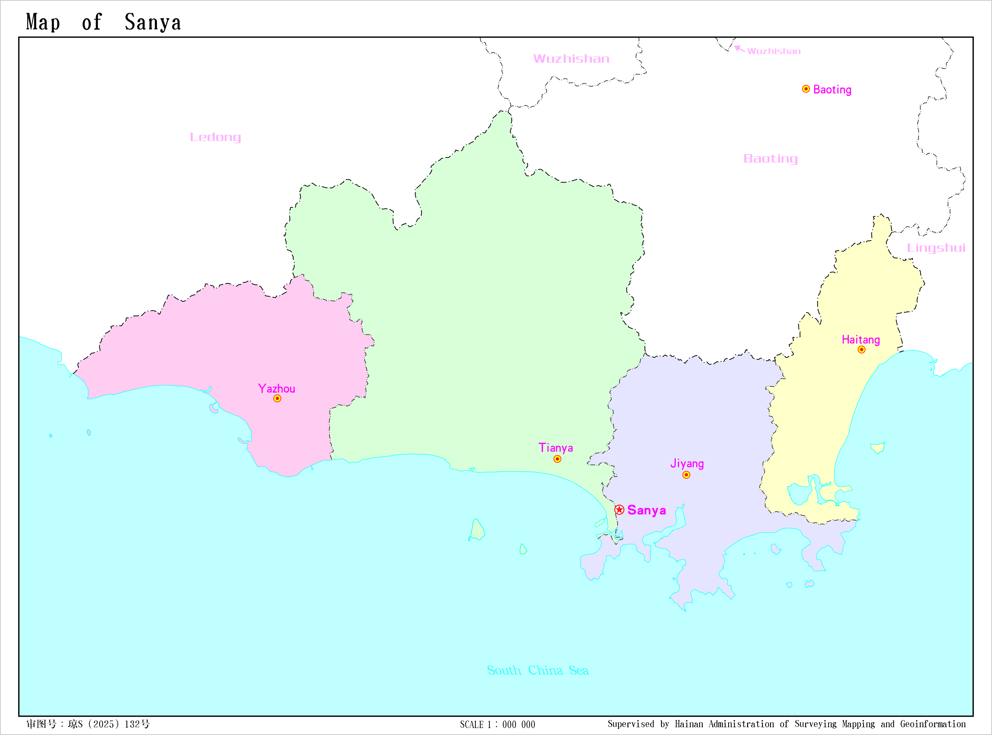
Task: Click the Baoting county seat marker
Action: click(x=806, y=89)
